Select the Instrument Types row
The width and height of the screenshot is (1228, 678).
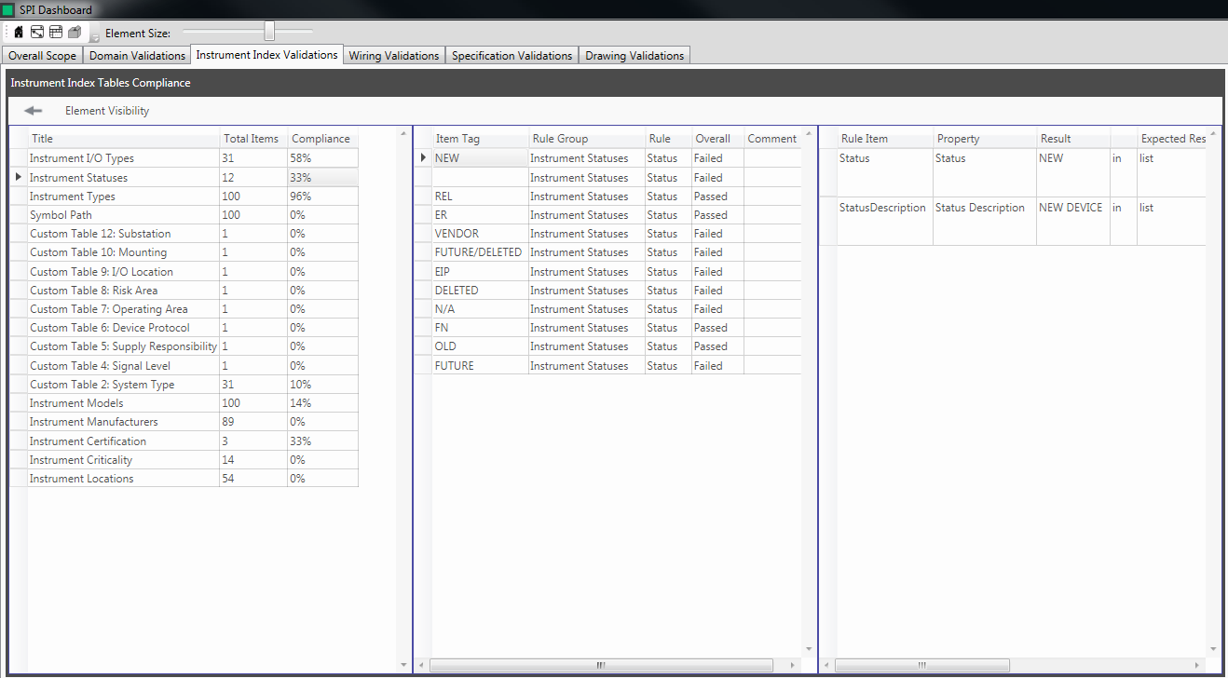(x=73, y=197)
